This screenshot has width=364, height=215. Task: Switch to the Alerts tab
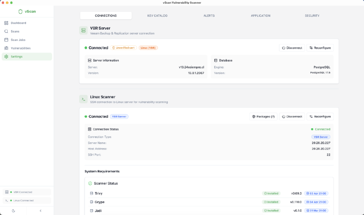click(x=209, y=15)
